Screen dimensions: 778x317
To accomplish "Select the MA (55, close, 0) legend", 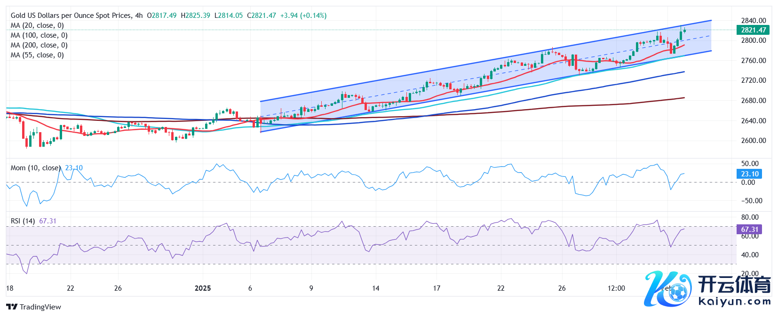I will [37, 55].
